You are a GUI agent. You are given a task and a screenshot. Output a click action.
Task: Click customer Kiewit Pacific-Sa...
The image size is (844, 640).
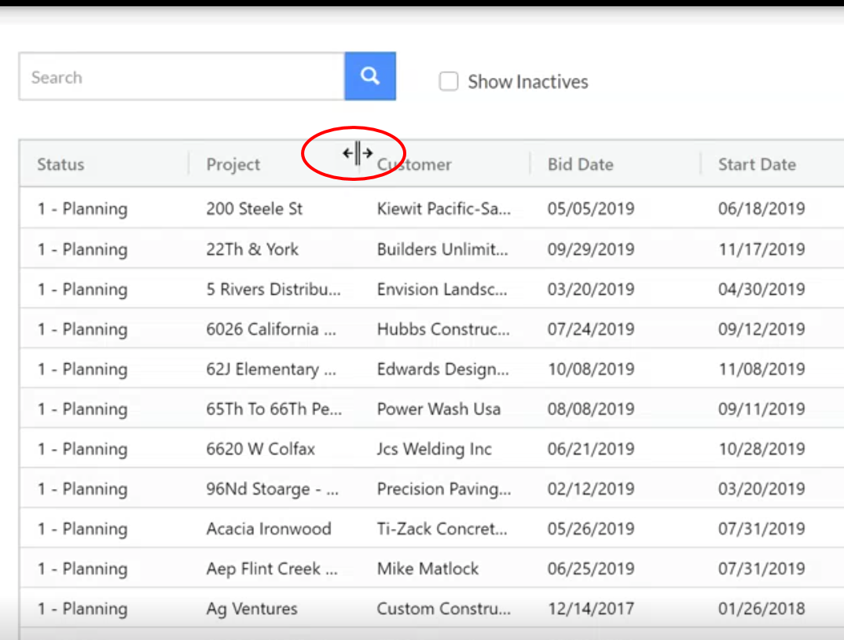[x=443, y=208]
